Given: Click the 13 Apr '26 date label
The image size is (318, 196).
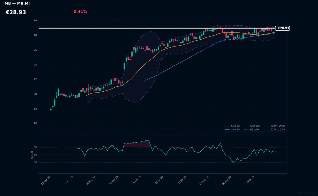Looking at the screenshot, I should coord(46,180).
